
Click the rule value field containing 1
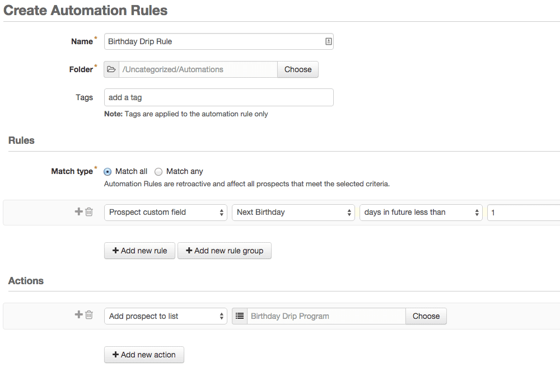point(523,213)
